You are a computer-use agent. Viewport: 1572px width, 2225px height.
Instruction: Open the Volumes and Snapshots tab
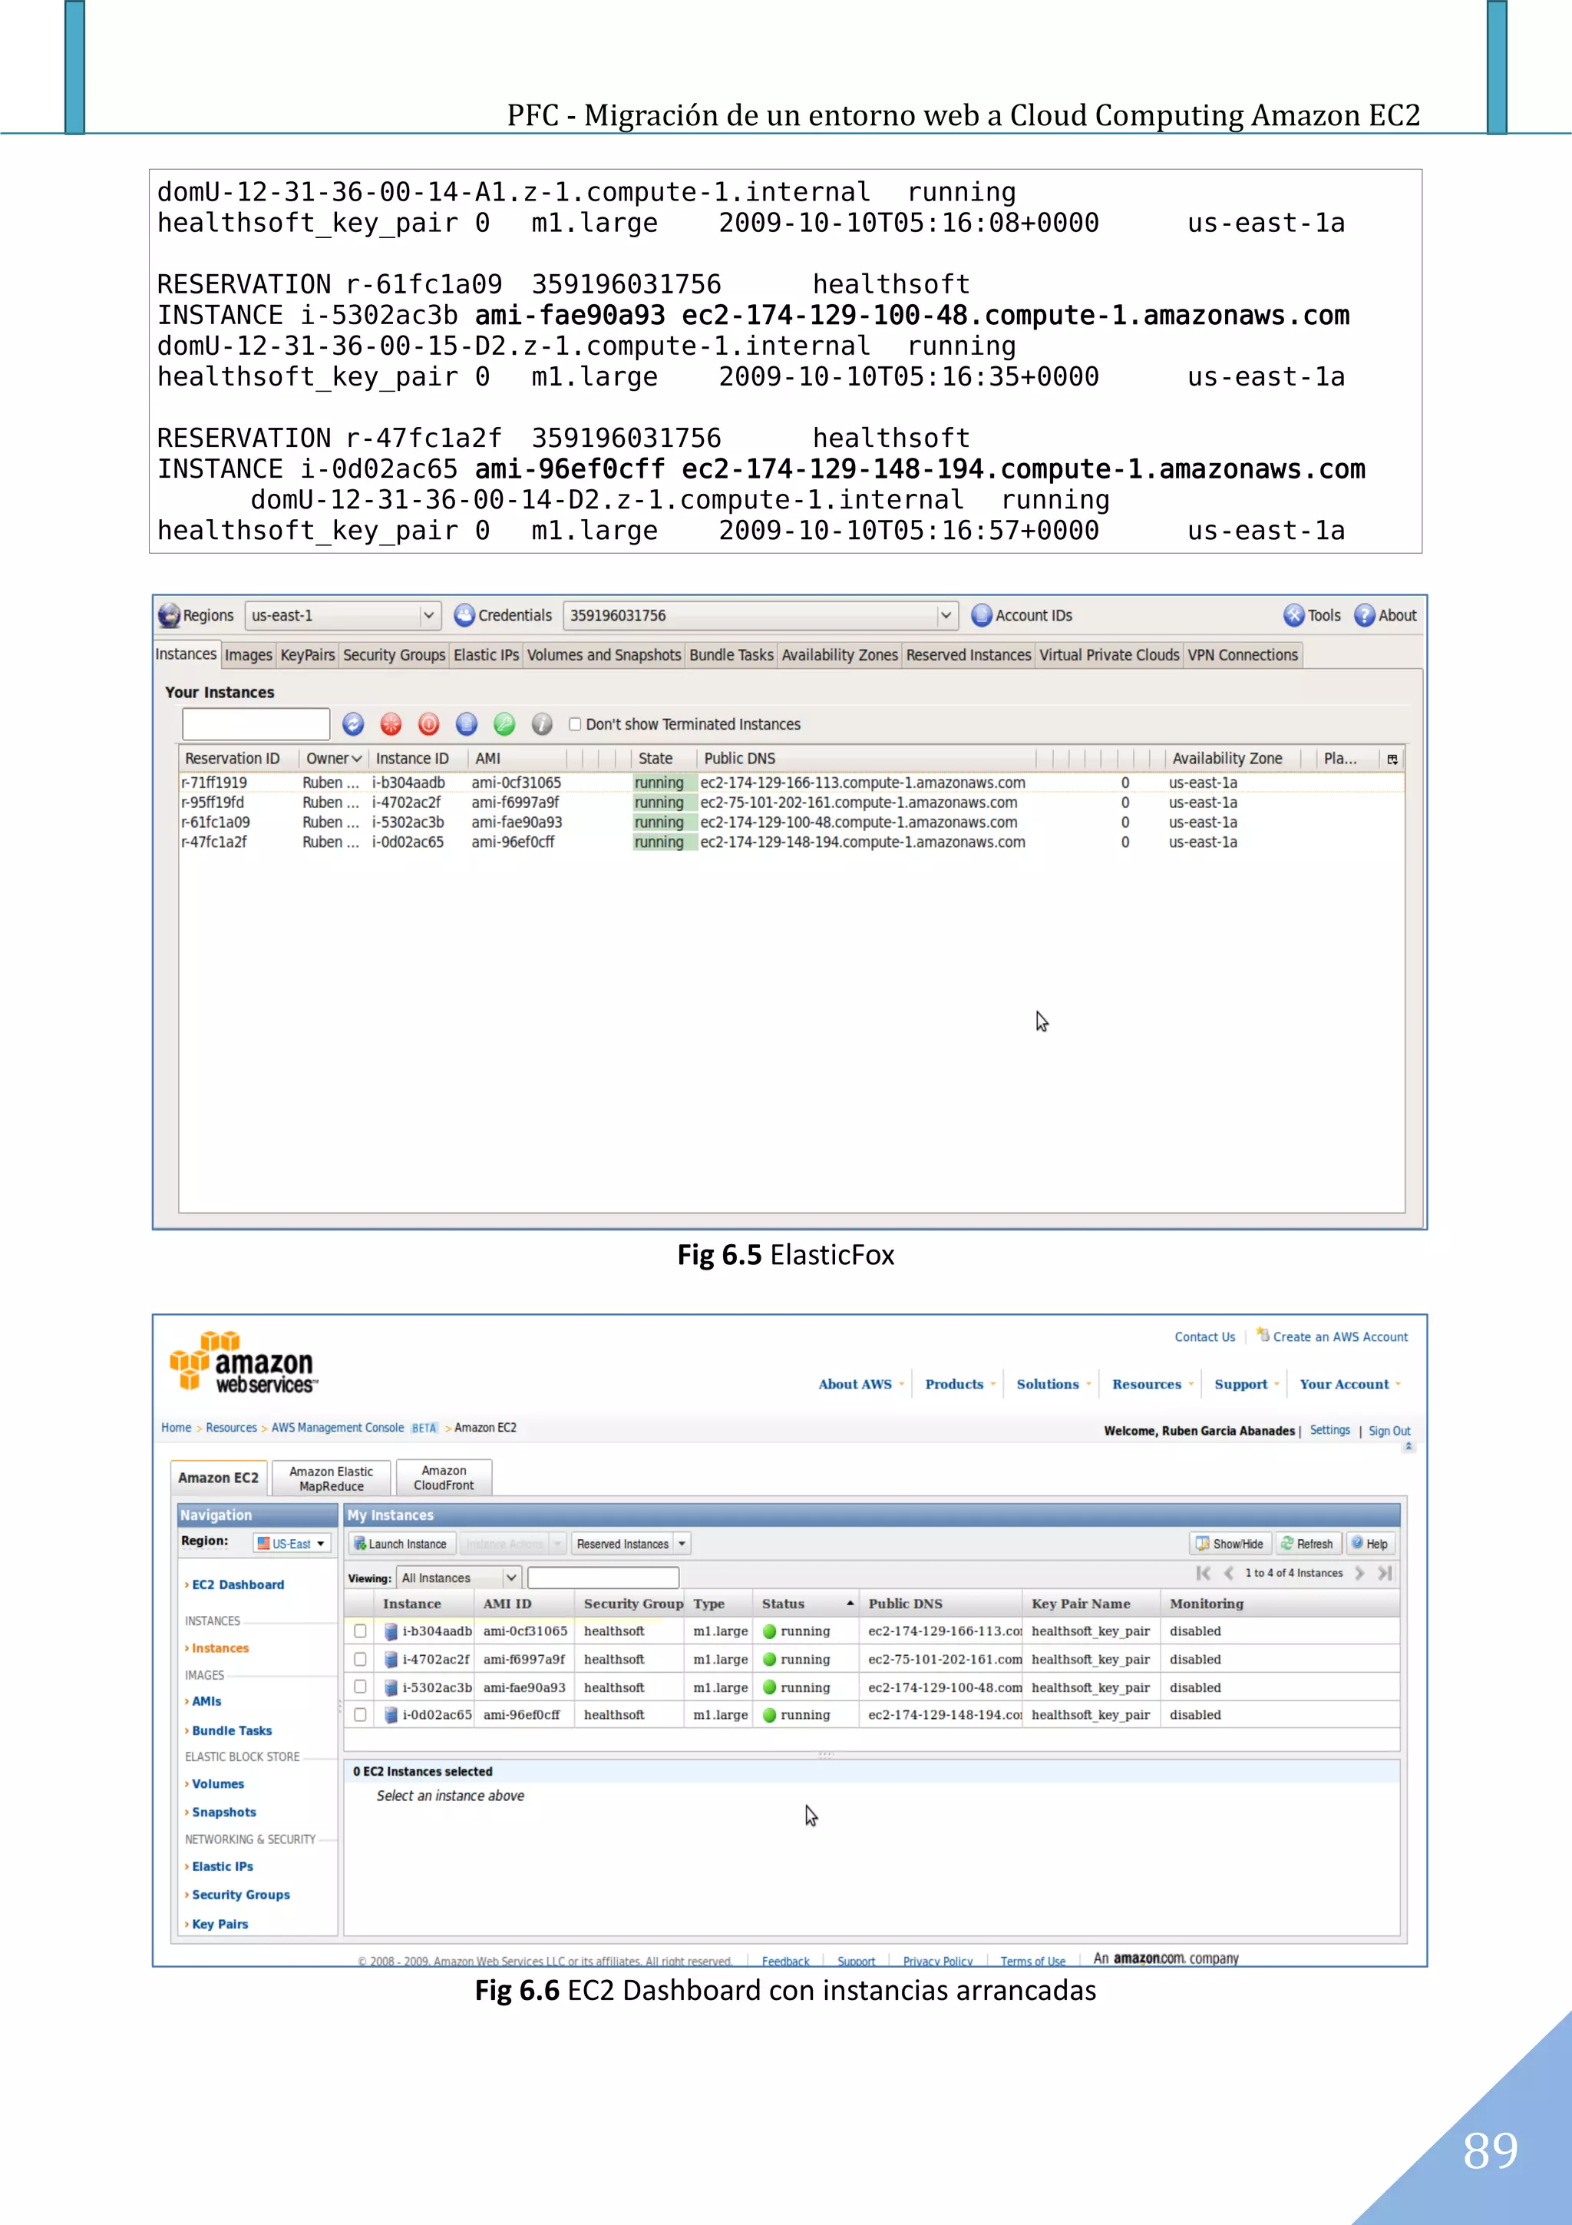pos(604,655)
